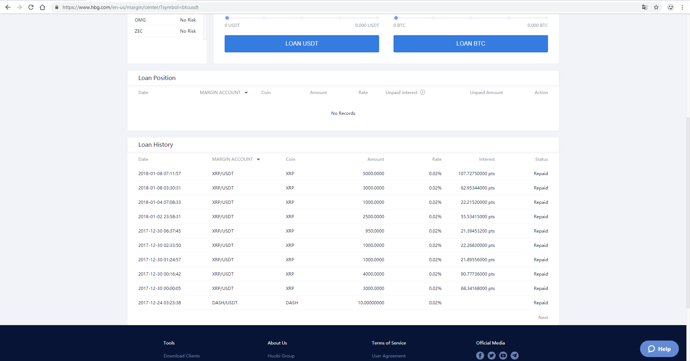Click Unpaid interest info icon
The height and width of the screenshot is (361, 690).
click(x=423, y=92)
